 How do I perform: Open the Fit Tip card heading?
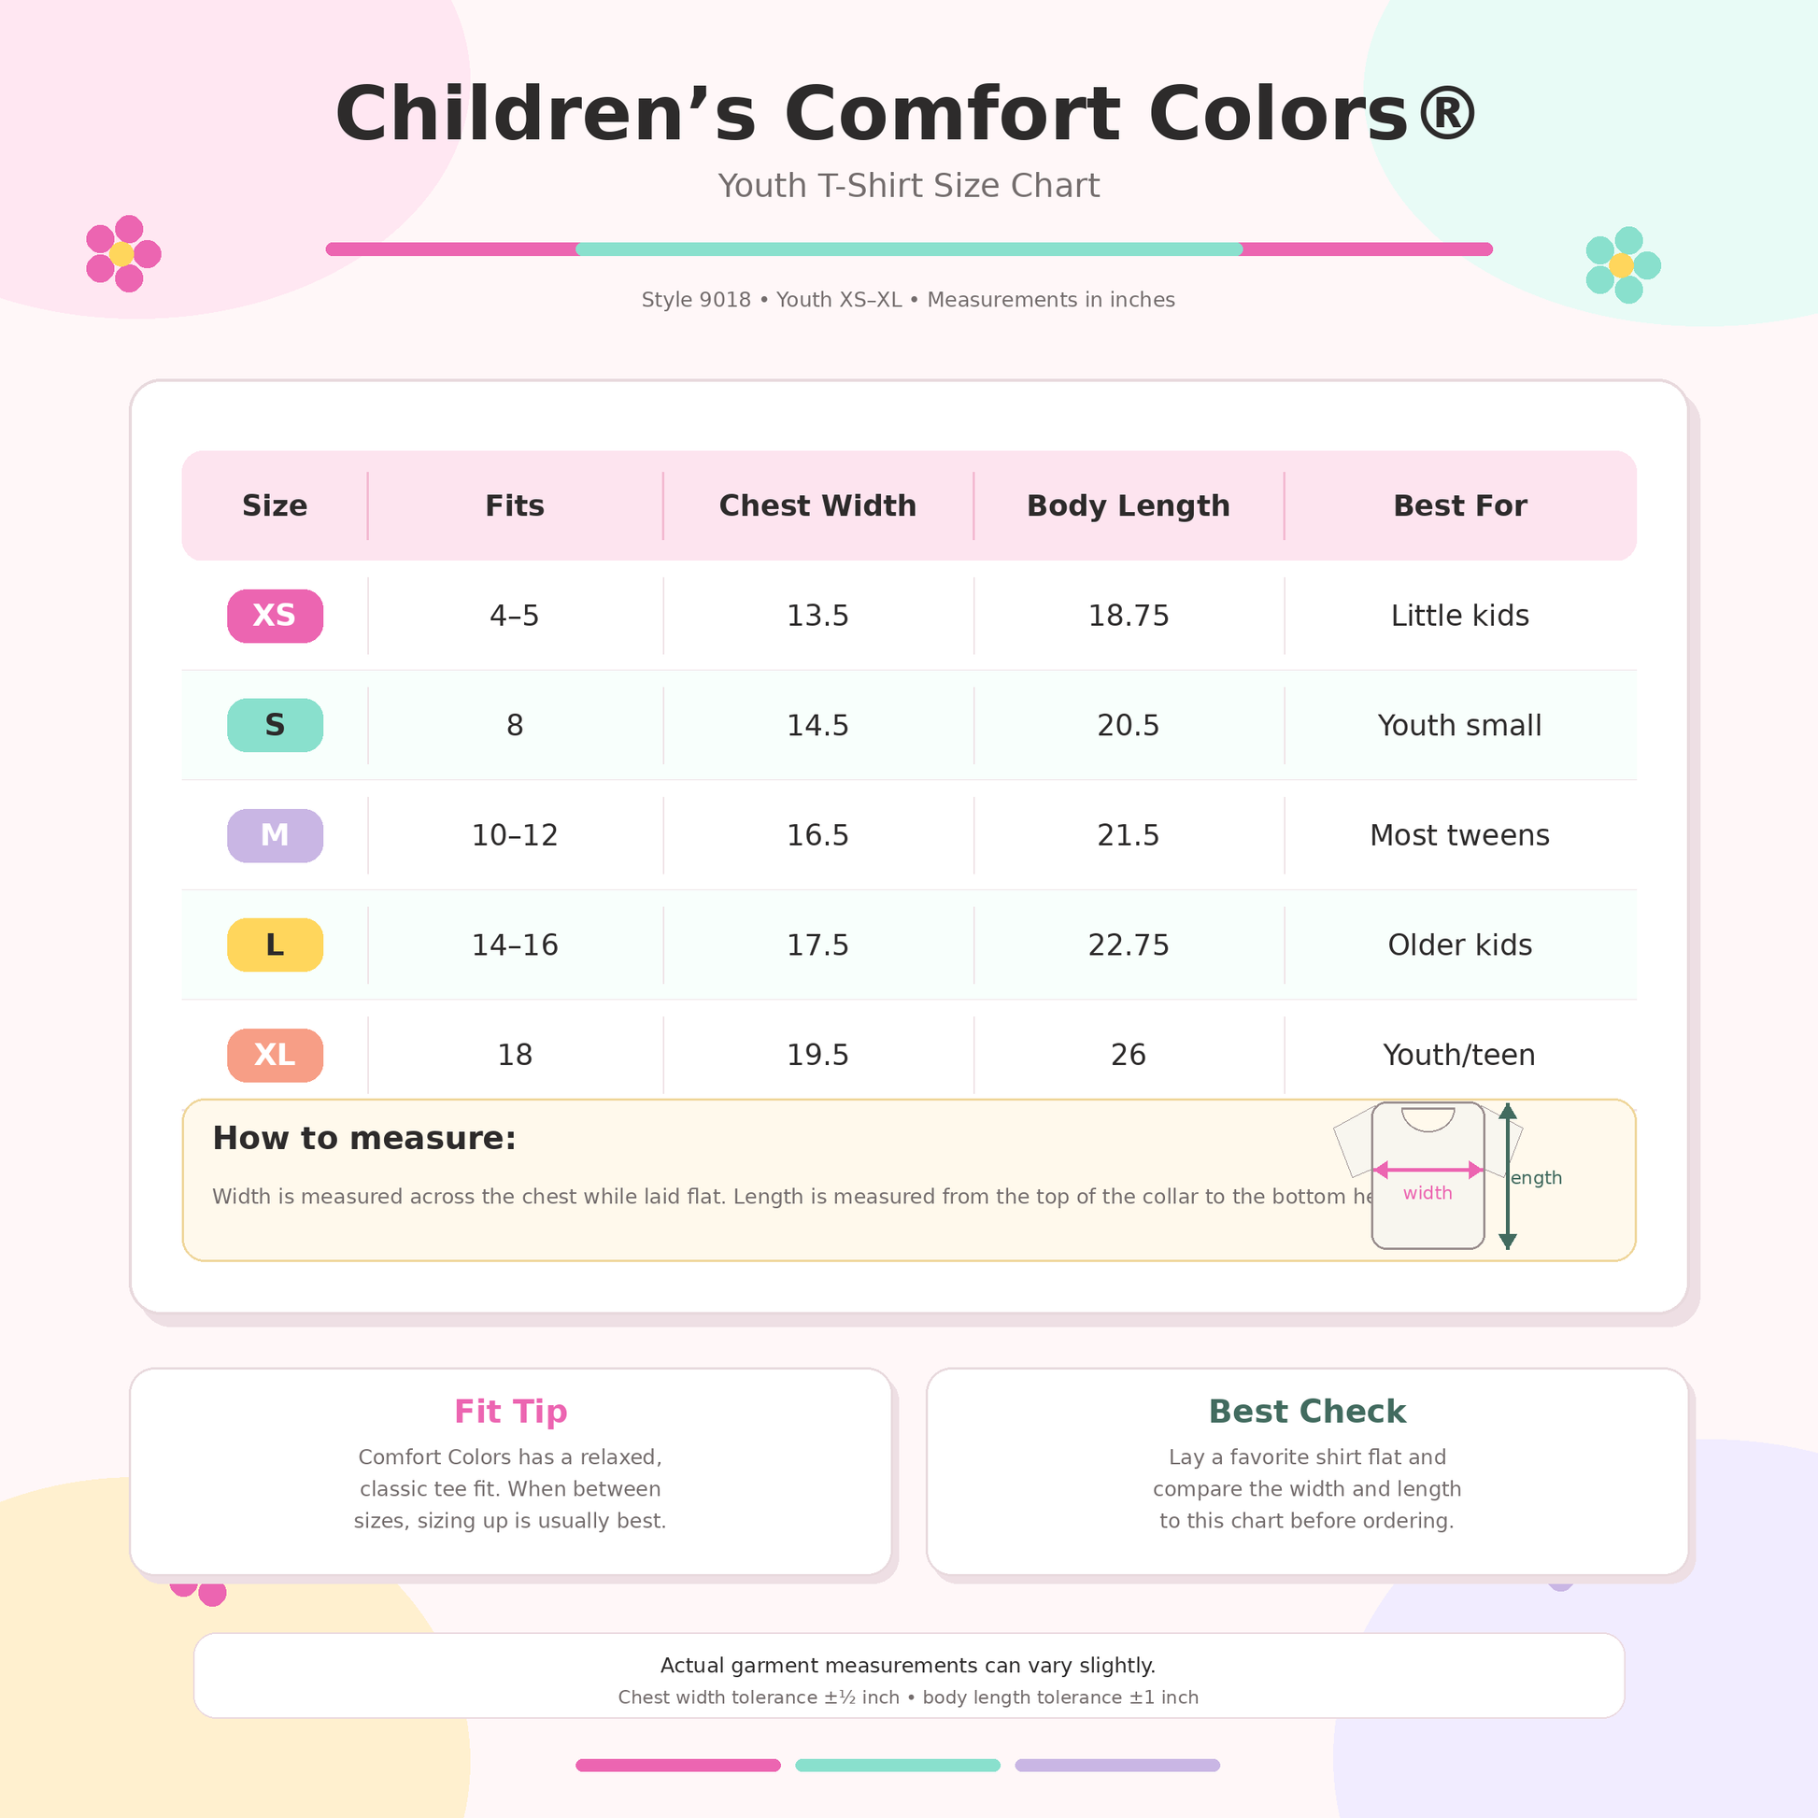[x=511, y=1412]
